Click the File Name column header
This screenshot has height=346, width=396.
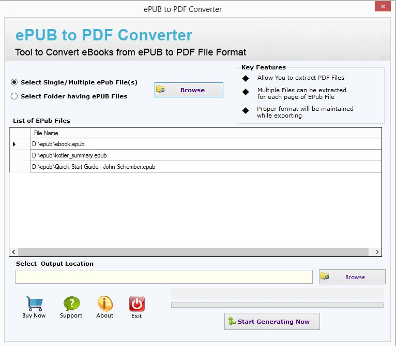[206, 133]
